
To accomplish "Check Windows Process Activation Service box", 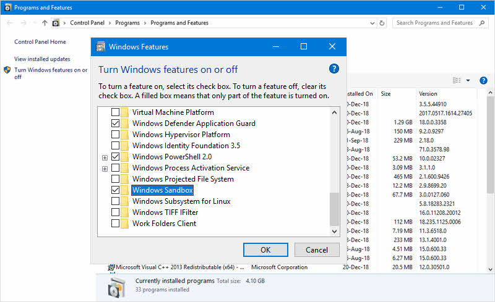I will (115, 168).
